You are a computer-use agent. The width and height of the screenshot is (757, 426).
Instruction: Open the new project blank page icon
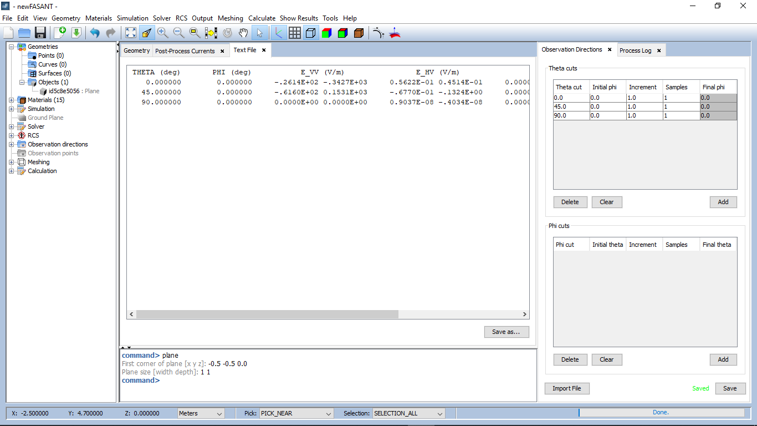[8, 33]
